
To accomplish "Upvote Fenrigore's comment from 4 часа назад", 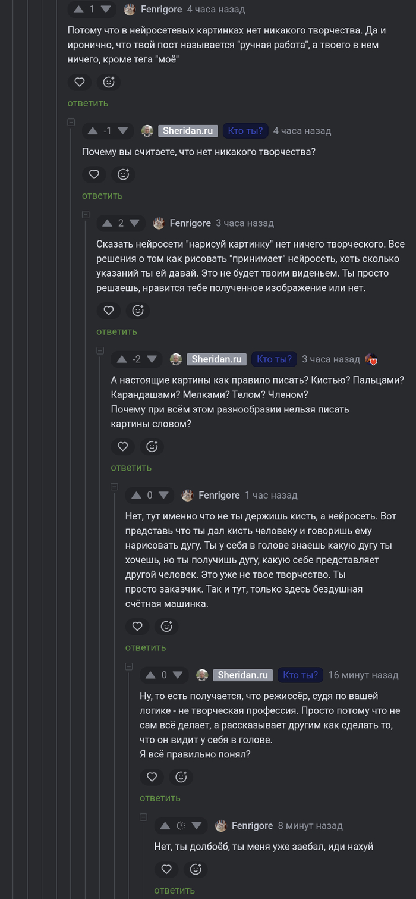I will [78, 10].
